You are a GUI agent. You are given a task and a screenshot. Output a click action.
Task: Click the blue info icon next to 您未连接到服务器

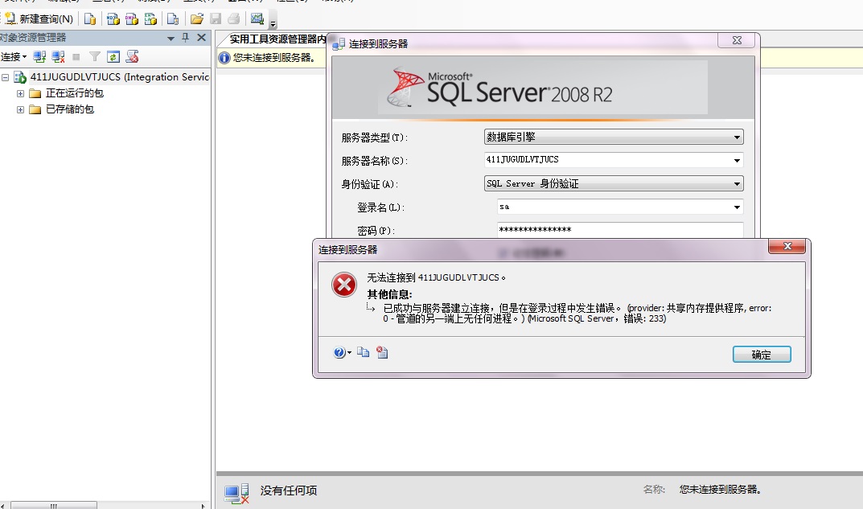click(224, 58)
